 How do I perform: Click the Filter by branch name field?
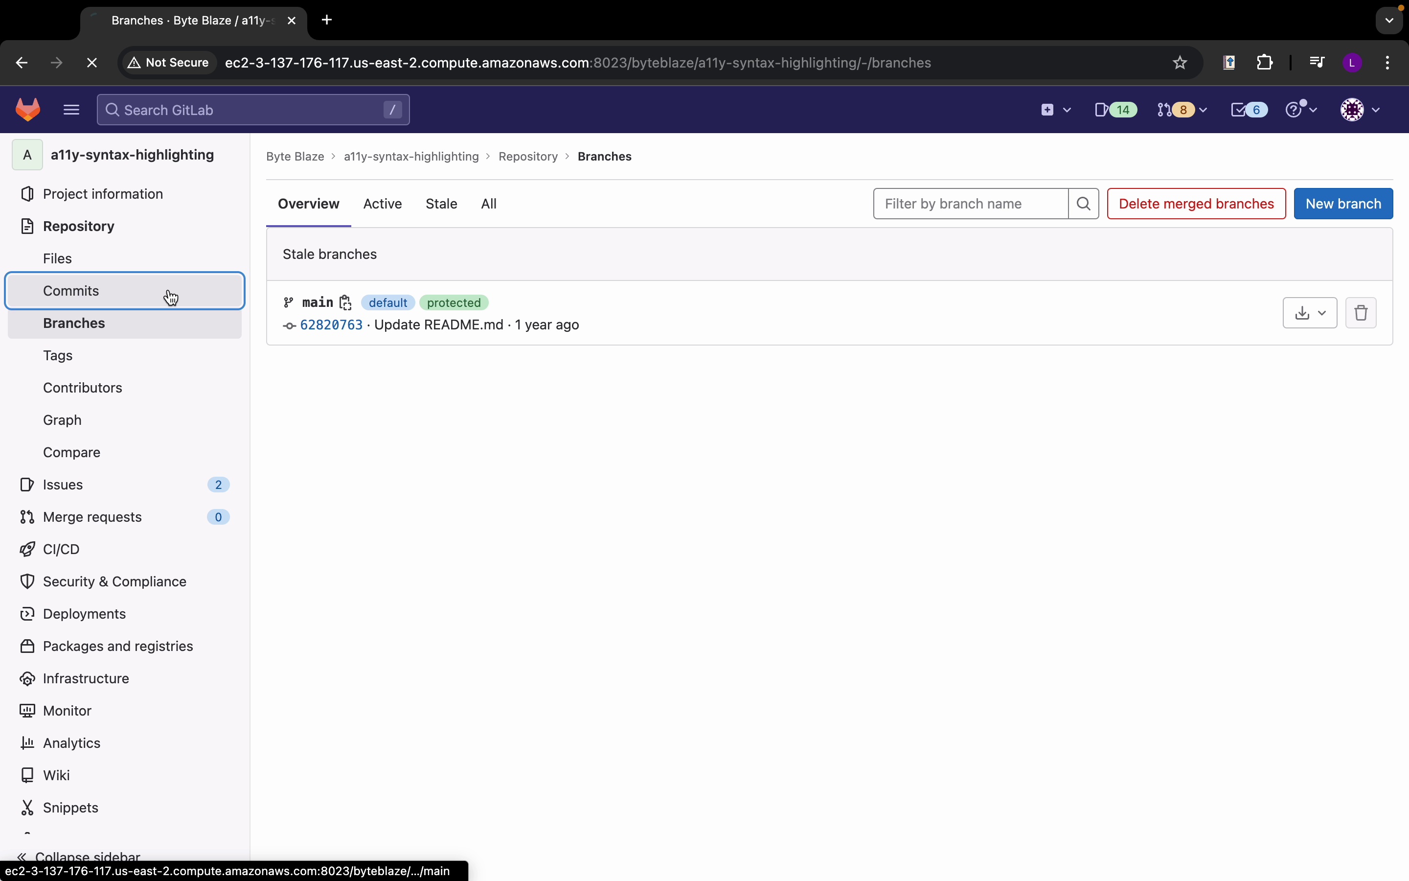(971, 204)
